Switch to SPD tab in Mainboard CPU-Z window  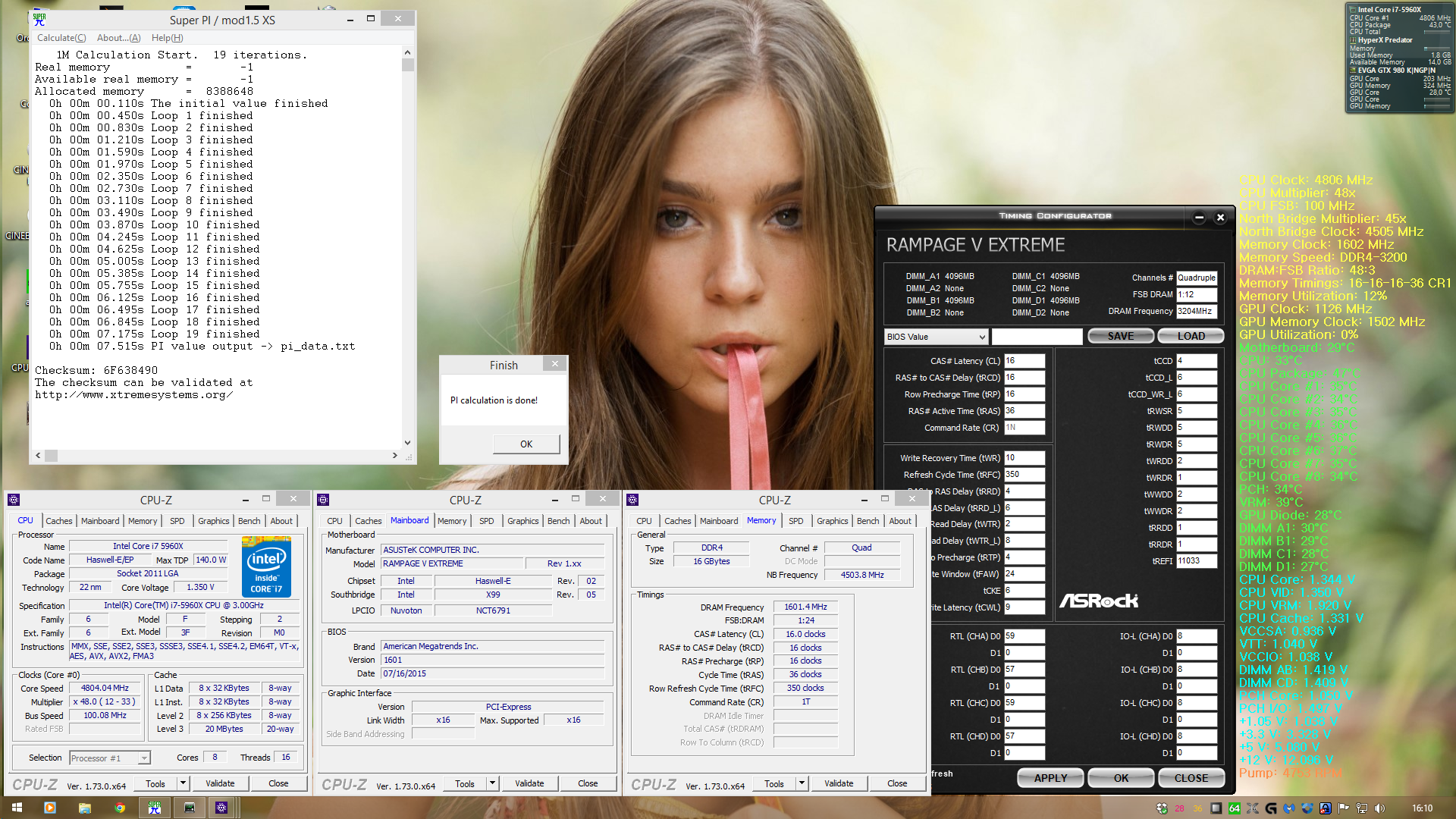[487, 521]
